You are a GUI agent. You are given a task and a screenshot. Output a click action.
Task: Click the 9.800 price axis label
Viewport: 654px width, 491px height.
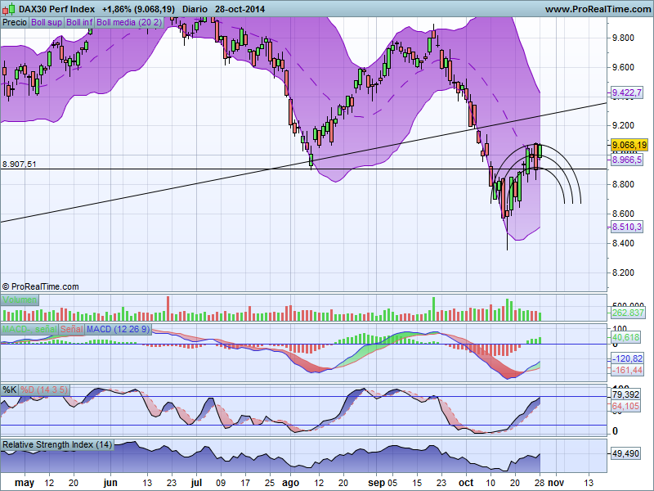[x=623, y=38]
